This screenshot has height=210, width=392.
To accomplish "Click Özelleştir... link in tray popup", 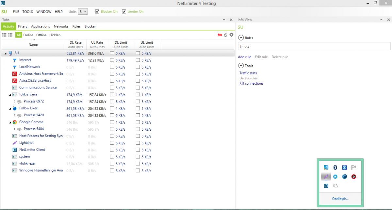I will coord(340,199).
